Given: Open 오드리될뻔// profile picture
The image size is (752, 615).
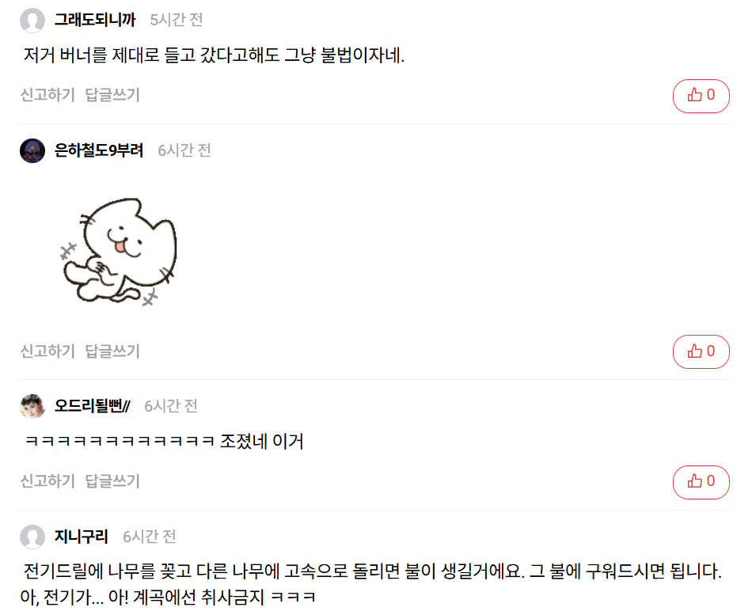Looking at the screenshot, I should (32, 406).
